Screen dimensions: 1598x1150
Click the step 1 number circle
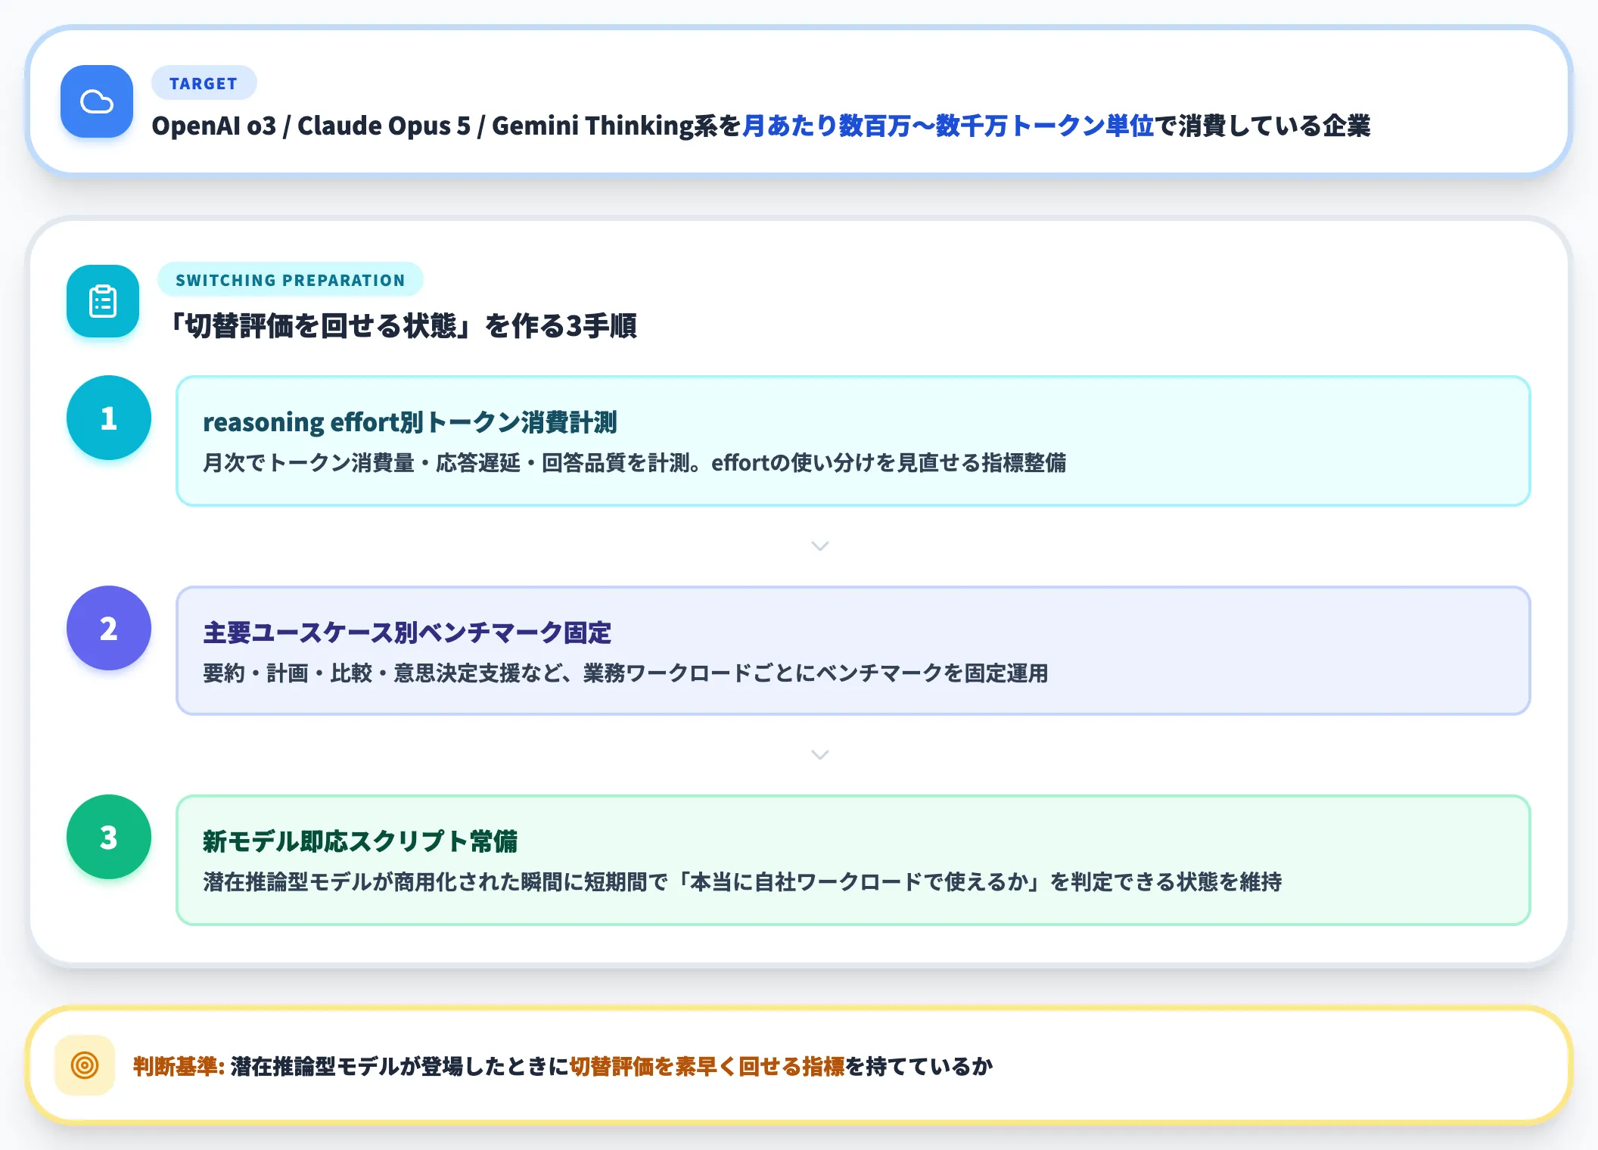tap(109, 418)
